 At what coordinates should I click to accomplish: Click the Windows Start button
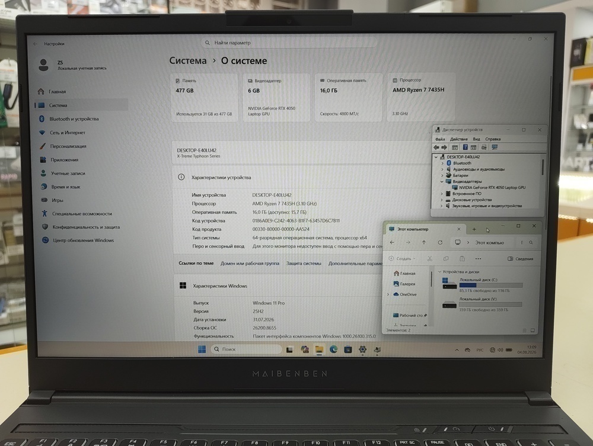[202, 349]
